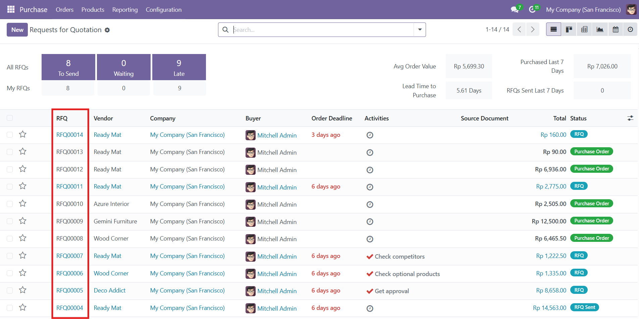Image resolution: width=639 pixels, height=319 pixels.
Task: Open optional columns adjust menu
Action: 630,118
